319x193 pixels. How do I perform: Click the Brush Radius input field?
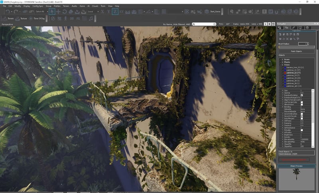303,44
